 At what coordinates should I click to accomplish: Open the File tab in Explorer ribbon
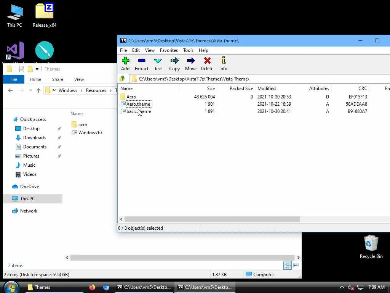[x=14, y=79]
